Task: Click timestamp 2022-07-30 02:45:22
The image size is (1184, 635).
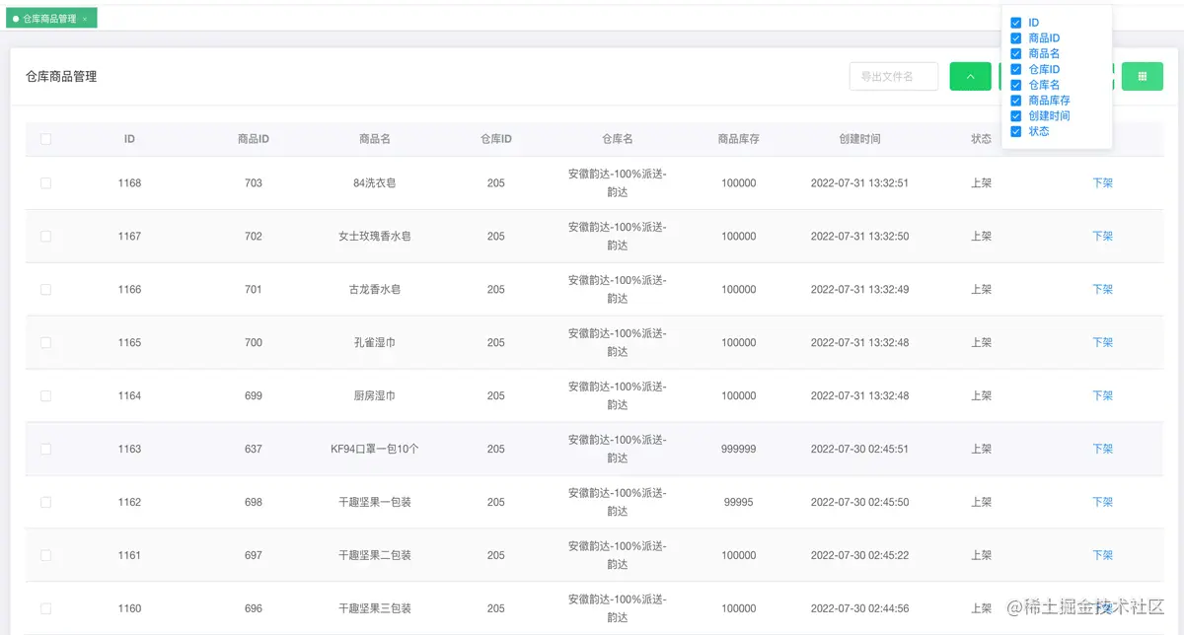Action: click(x=860, y=556)
